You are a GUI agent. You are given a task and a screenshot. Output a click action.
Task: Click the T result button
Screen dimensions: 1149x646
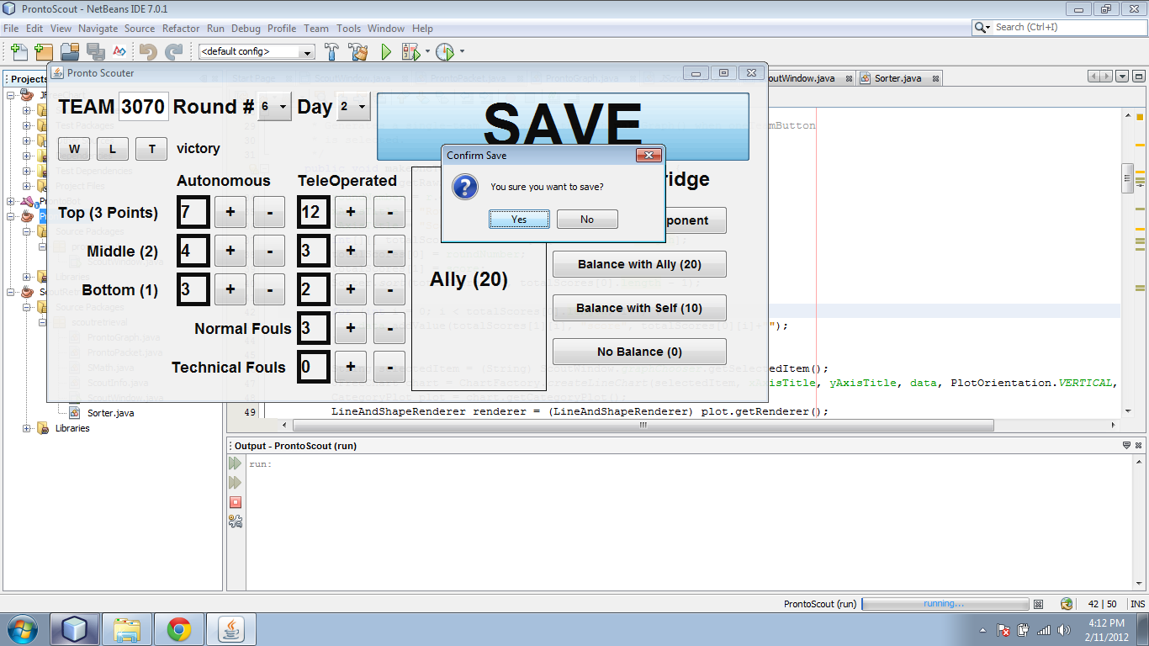(151, 149)
